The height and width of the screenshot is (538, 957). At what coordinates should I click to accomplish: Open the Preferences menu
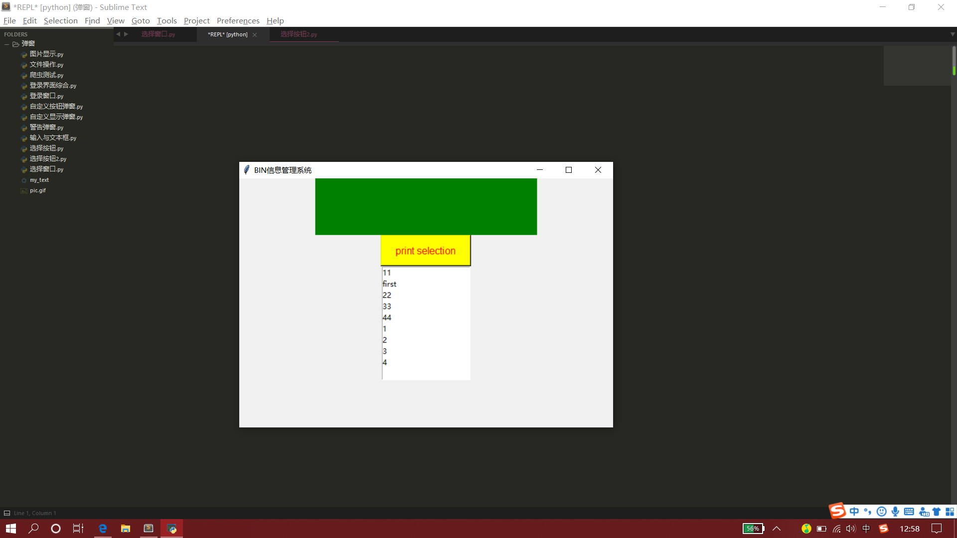238,20
